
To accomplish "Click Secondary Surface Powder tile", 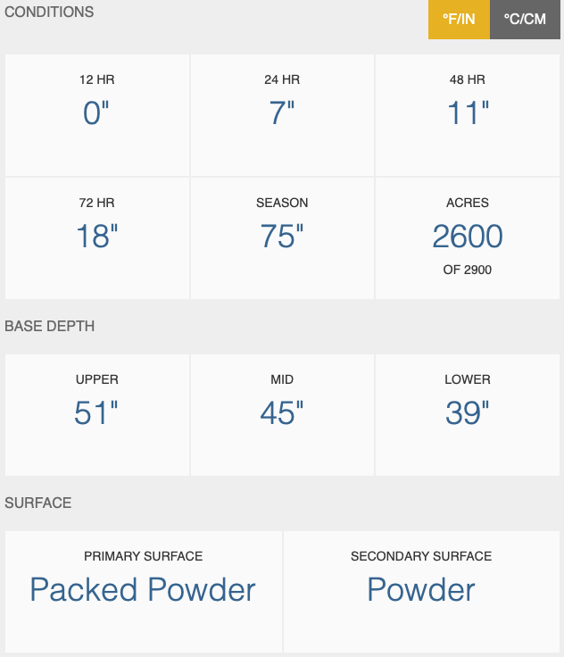I will pyautogui.click(x=421, y=592).
